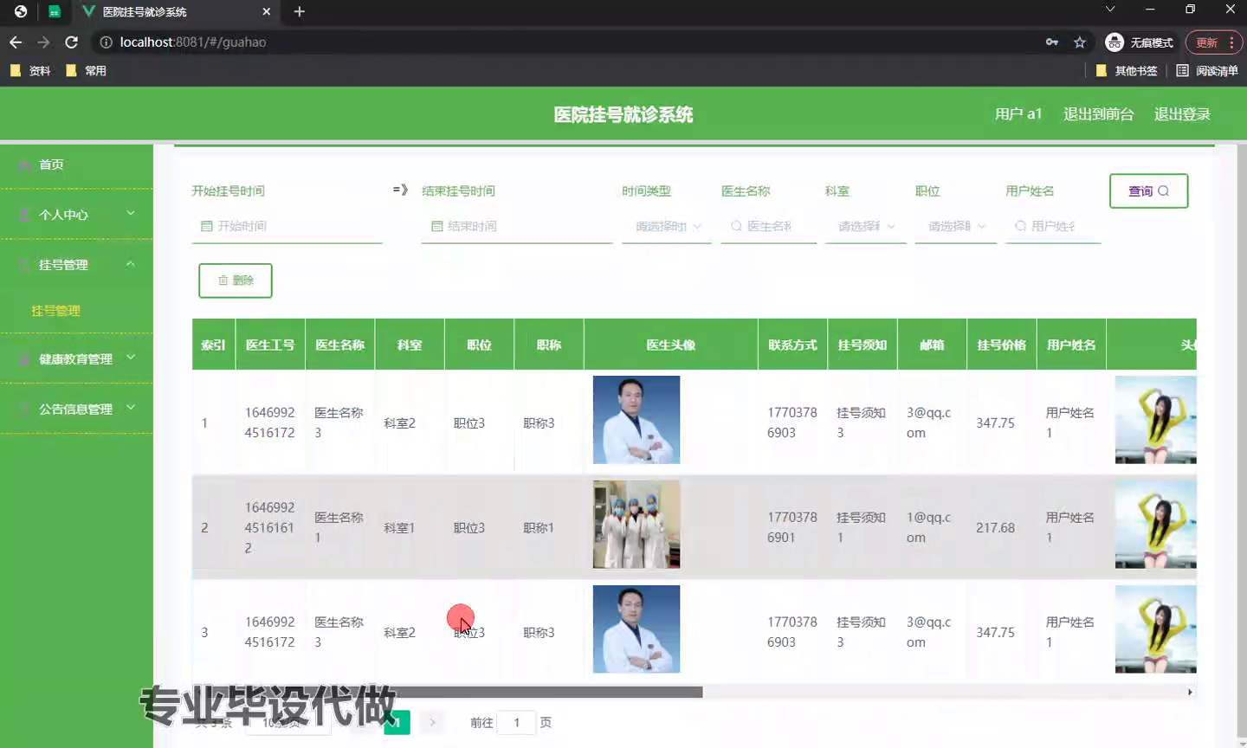
Task: Open the saved passwords key icon
Action: pyautogui.click(x=1052, y=42)
